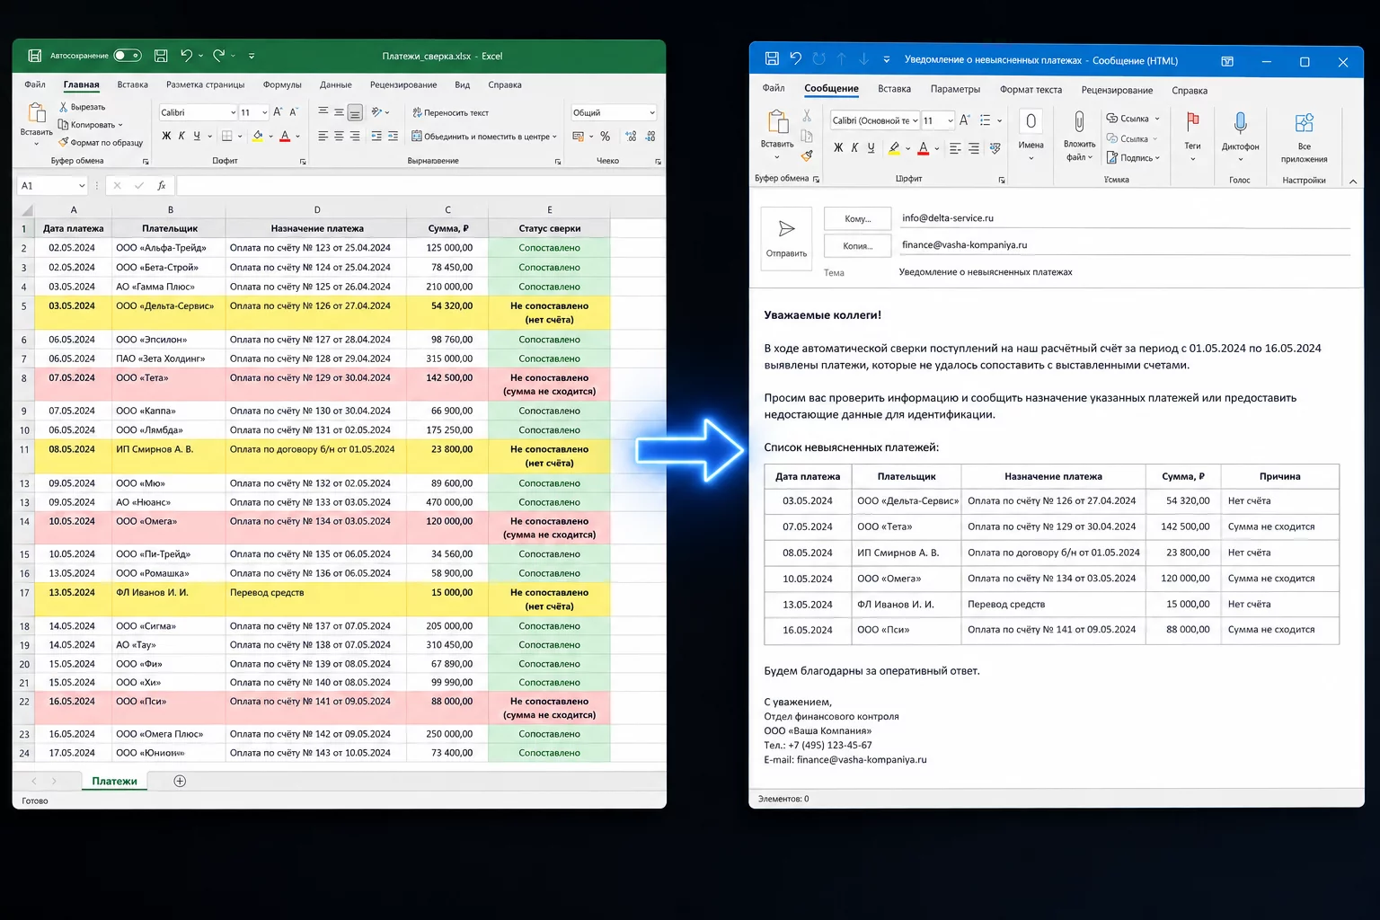The width and height of the screenshot is (1380, 920).
Task: Open the Excel font size 11 dropdown
Action: (x=264, y=112)
